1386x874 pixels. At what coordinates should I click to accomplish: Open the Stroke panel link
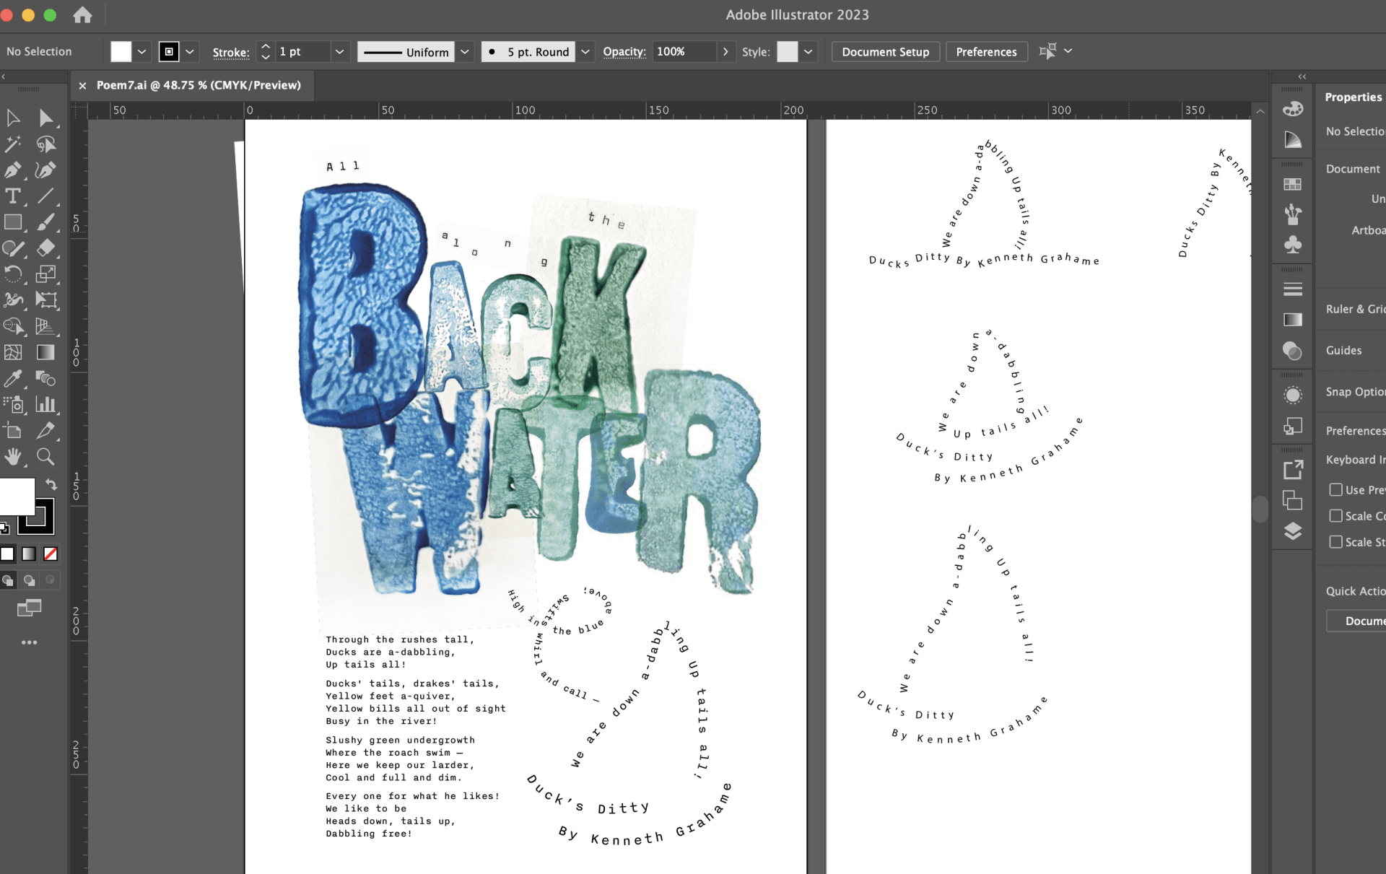[x=231, y=52]
